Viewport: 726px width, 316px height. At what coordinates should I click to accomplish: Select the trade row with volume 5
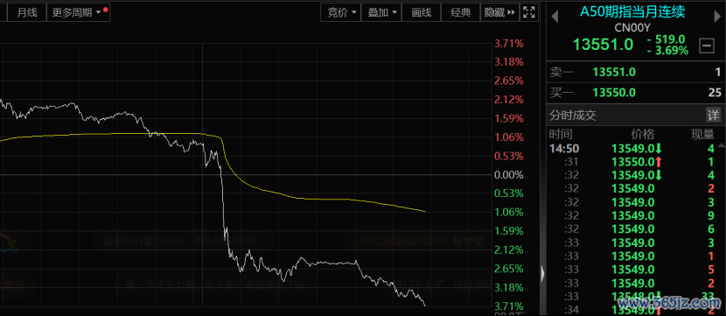coord(632,270)
